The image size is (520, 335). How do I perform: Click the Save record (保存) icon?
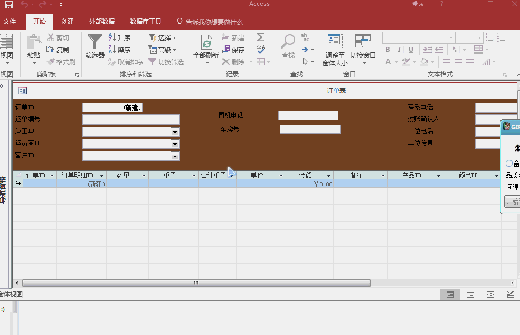pos(226,50)
